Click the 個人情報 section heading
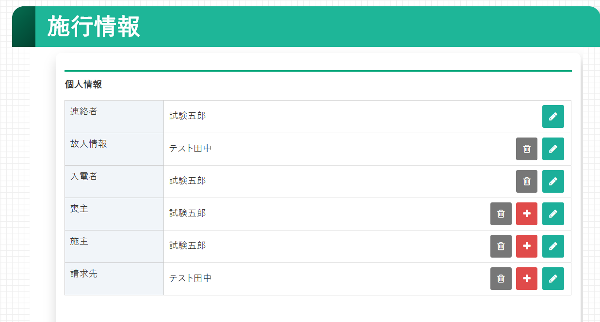 click(x=83, y=85)
